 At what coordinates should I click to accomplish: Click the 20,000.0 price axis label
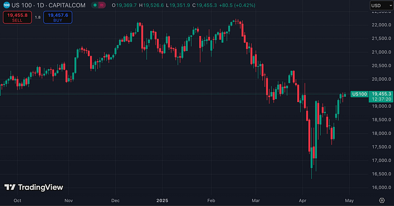[382, 79]
